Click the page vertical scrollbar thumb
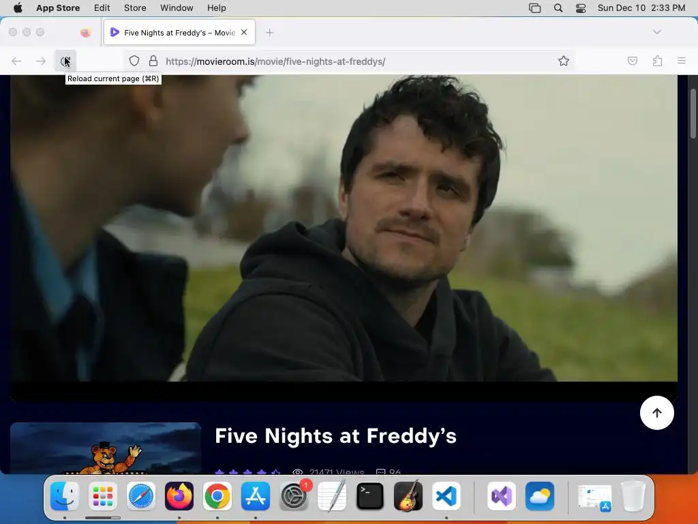 (693, 114)
